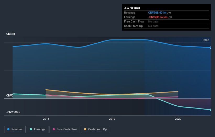Click the Earnings row label in tooltip
Image resolution: width=215 pixels, height=137 pixels.
pyautogui.click(x=130, y=17)
